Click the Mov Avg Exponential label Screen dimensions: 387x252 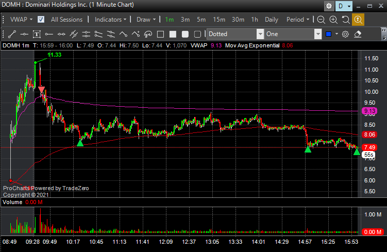252,45
